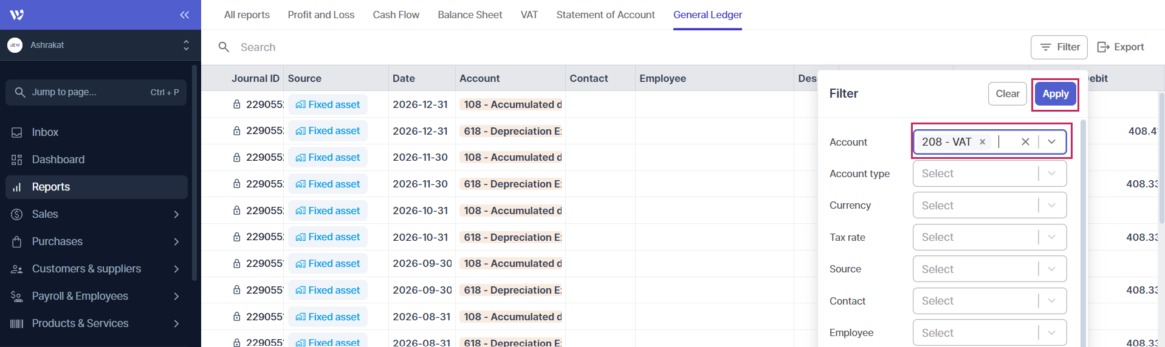Open the Tax rate dropdown

pyautogui.click(x=989, y=237)
